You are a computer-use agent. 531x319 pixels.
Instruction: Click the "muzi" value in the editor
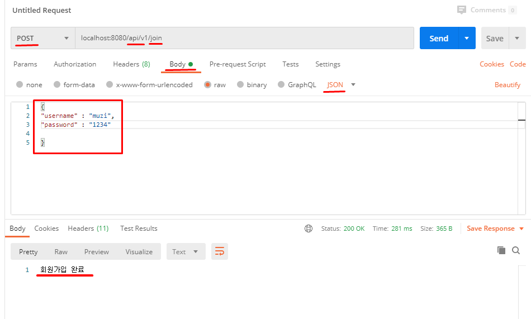(x=100, y=116)
